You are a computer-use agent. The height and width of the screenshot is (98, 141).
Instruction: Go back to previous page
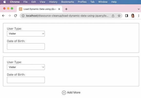(3, 16)
